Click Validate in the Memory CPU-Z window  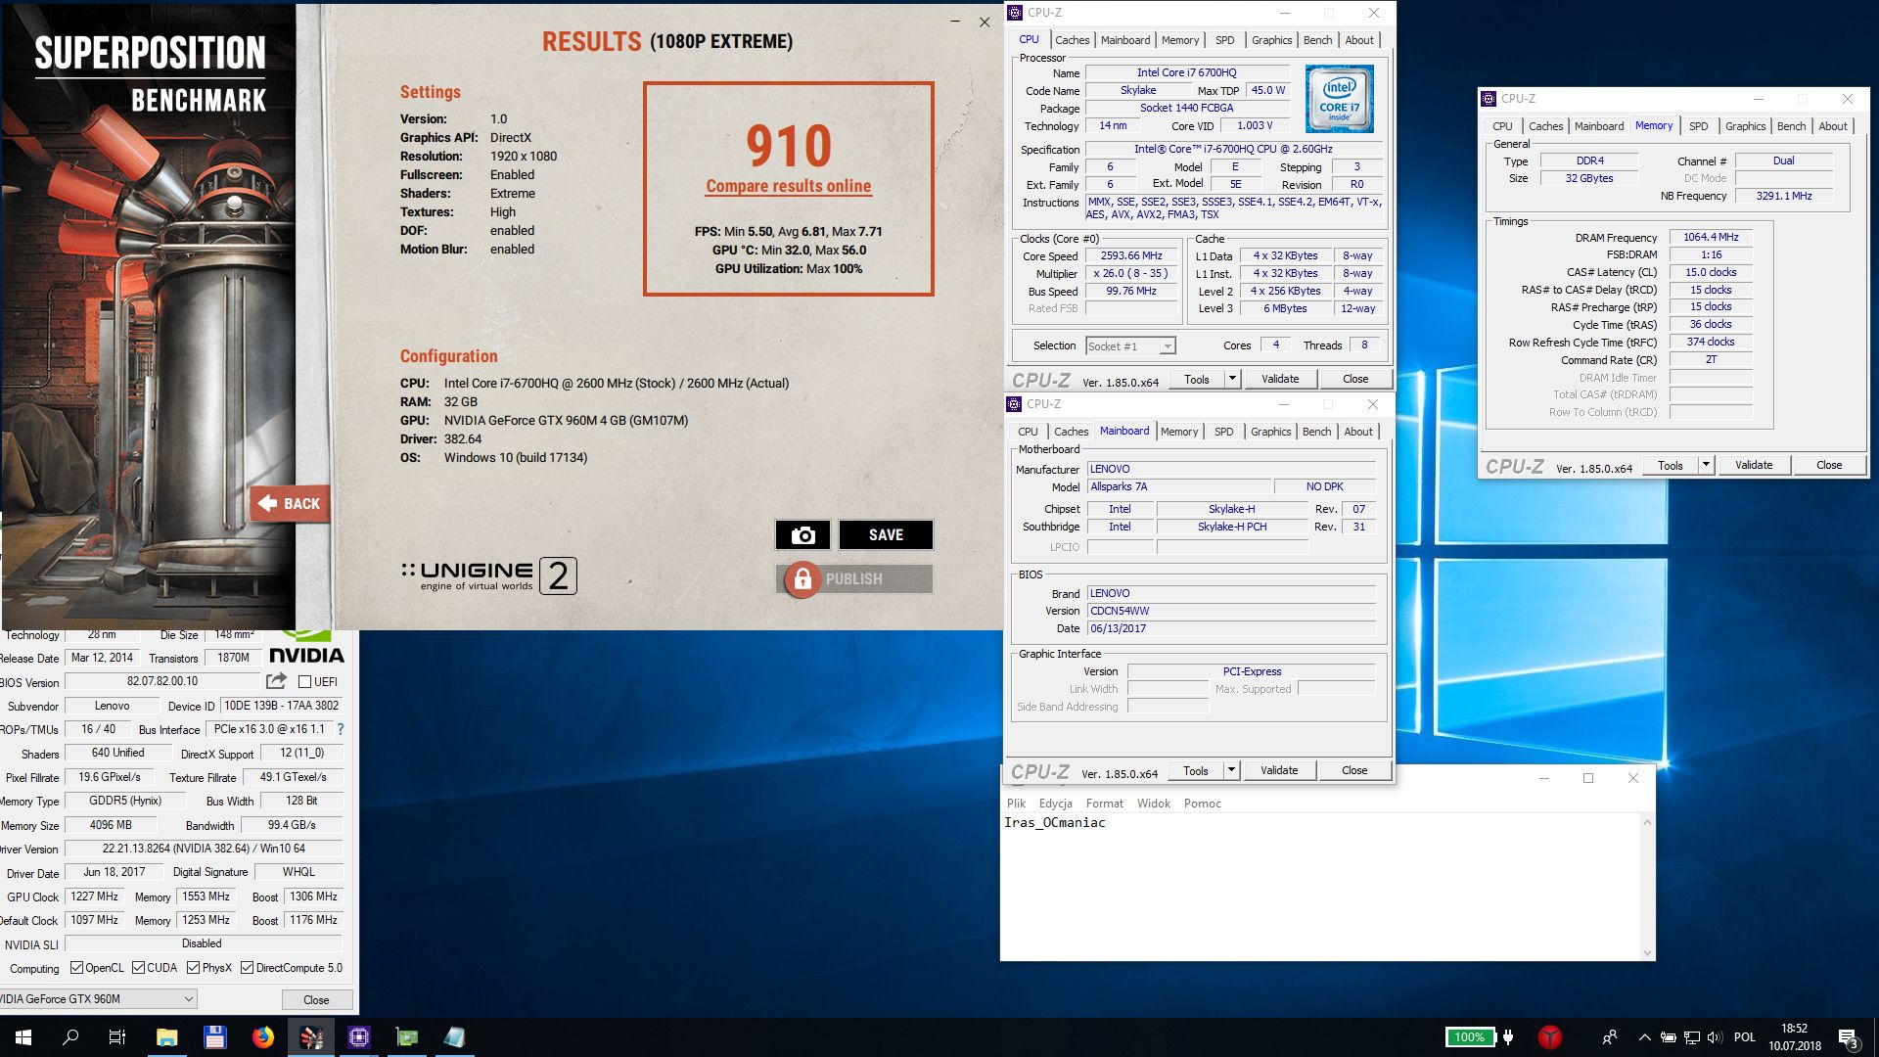coord(1754,465)
